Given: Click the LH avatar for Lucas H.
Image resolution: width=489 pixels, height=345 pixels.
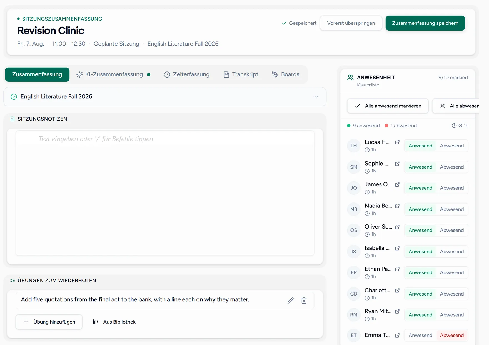Looking at the screenshot, I should click(x=354, y=146).
